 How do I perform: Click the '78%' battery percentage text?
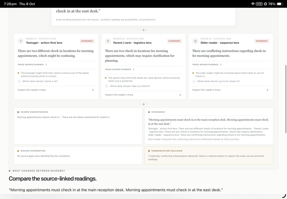272,4
